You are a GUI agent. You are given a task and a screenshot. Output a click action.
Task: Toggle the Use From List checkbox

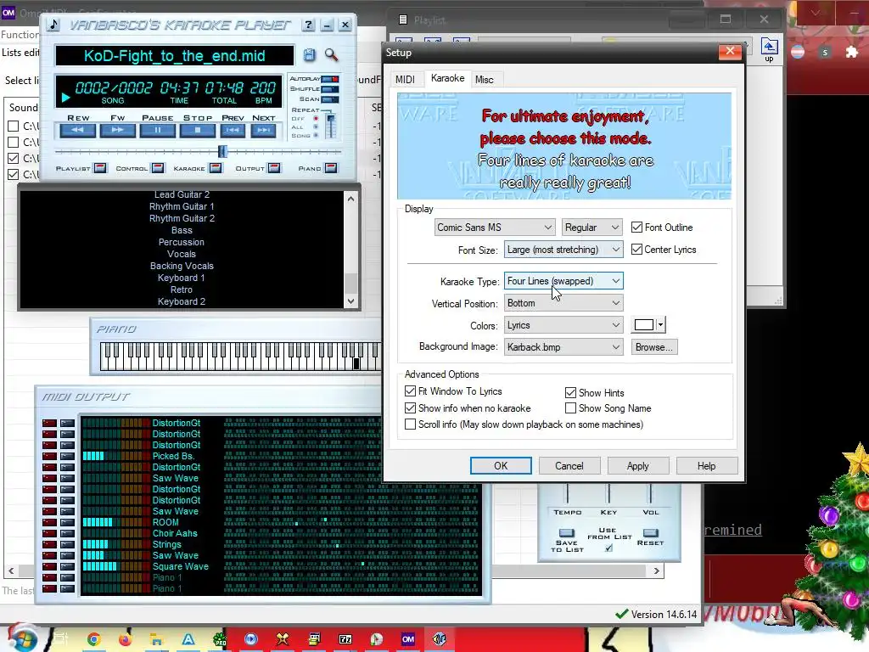pos(608,548)
